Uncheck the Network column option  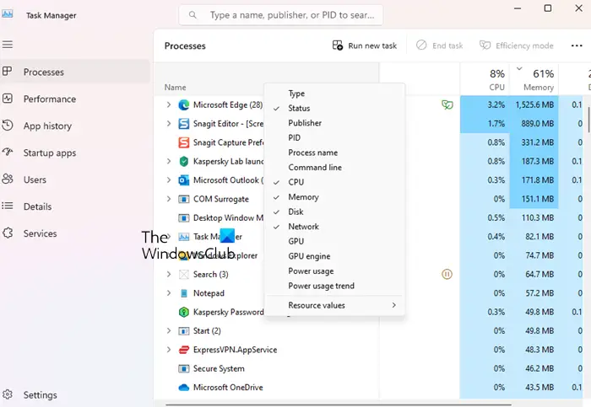pos(335,227)
